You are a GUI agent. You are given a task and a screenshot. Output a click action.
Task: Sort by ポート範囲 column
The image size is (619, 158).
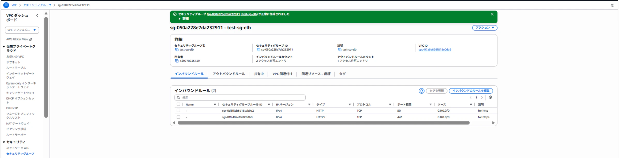(431, 104)
